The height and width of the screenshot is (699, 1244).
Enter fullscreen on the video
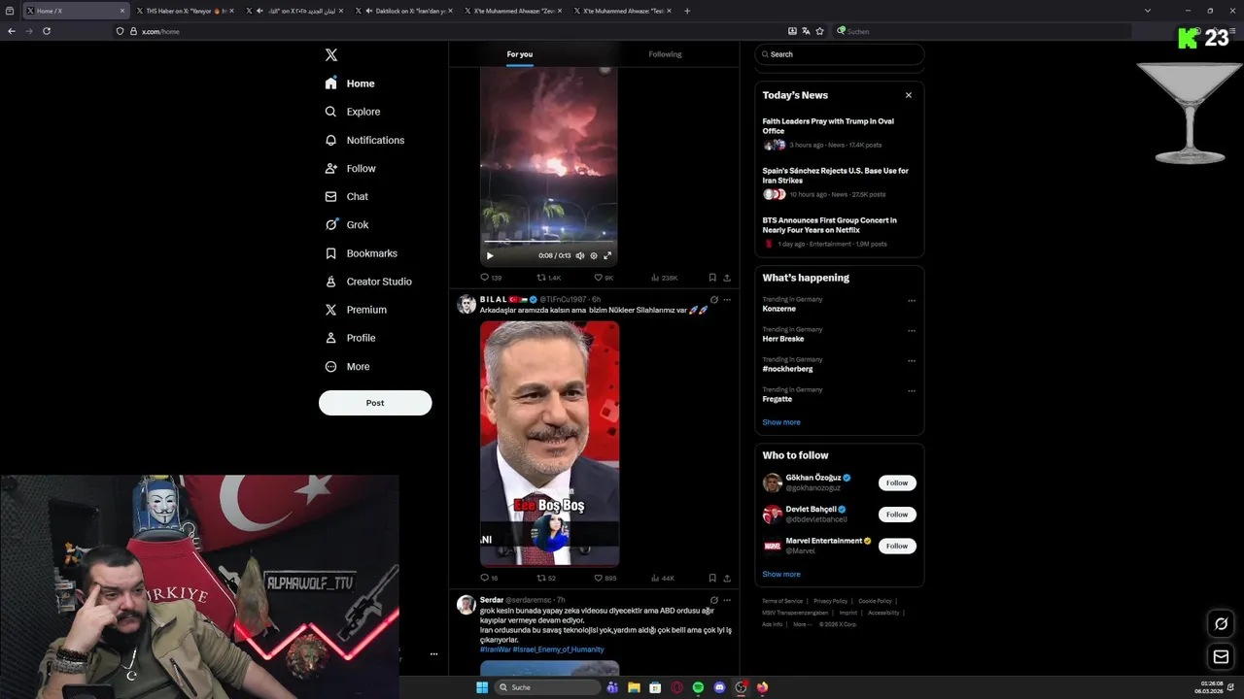tap(607, 256)
